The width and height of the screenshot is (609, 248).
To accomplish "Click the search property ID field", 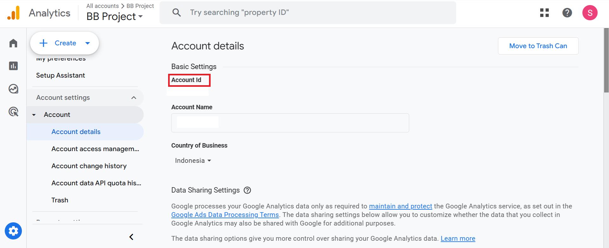I will 308,13.
